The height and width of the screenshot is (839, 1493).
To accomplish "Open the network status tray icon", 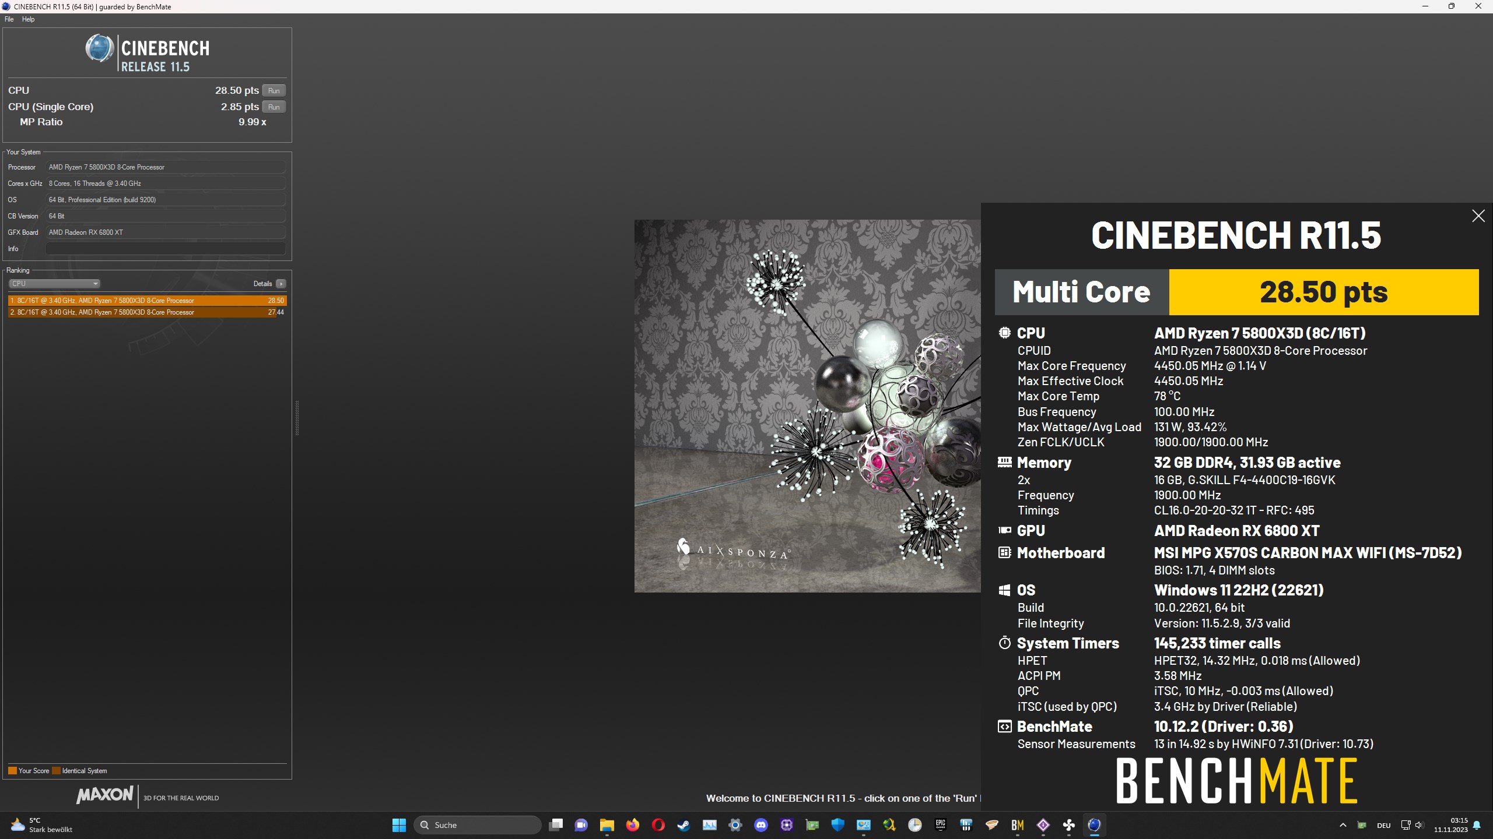I will point(1406,825).
